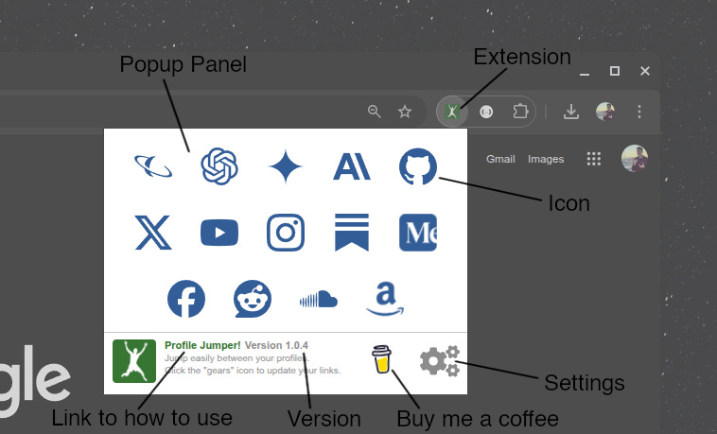717x434 pixels.
Task: Minimize the browser window
Action: point(585,73)
